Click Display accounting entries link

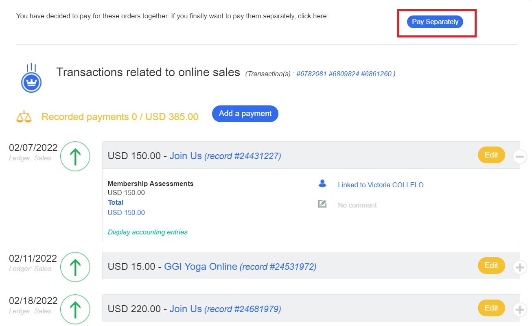click(x=147, y=232)
